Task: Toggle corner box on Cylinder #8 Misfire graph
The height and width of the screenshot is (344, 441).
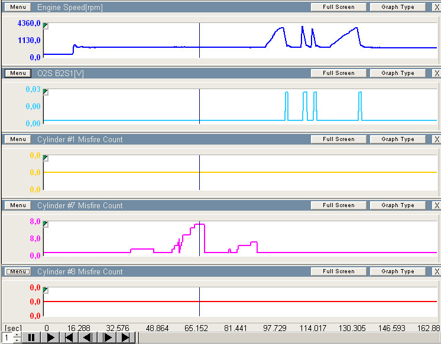Action: (x=46, y=291)
